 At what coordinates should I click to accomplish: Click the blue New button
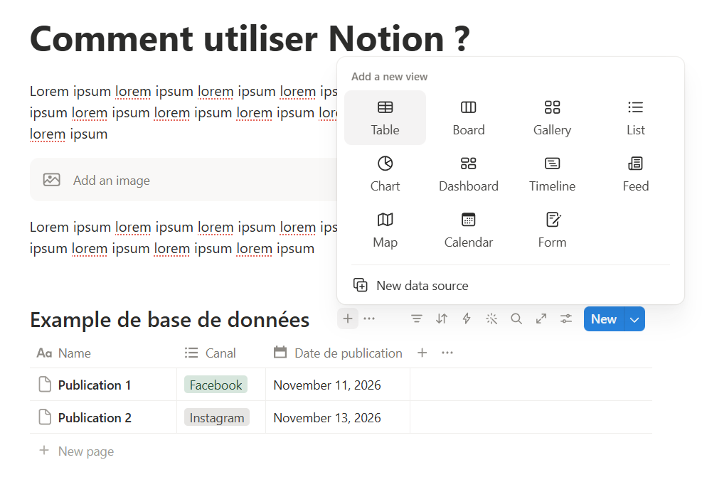604,319
